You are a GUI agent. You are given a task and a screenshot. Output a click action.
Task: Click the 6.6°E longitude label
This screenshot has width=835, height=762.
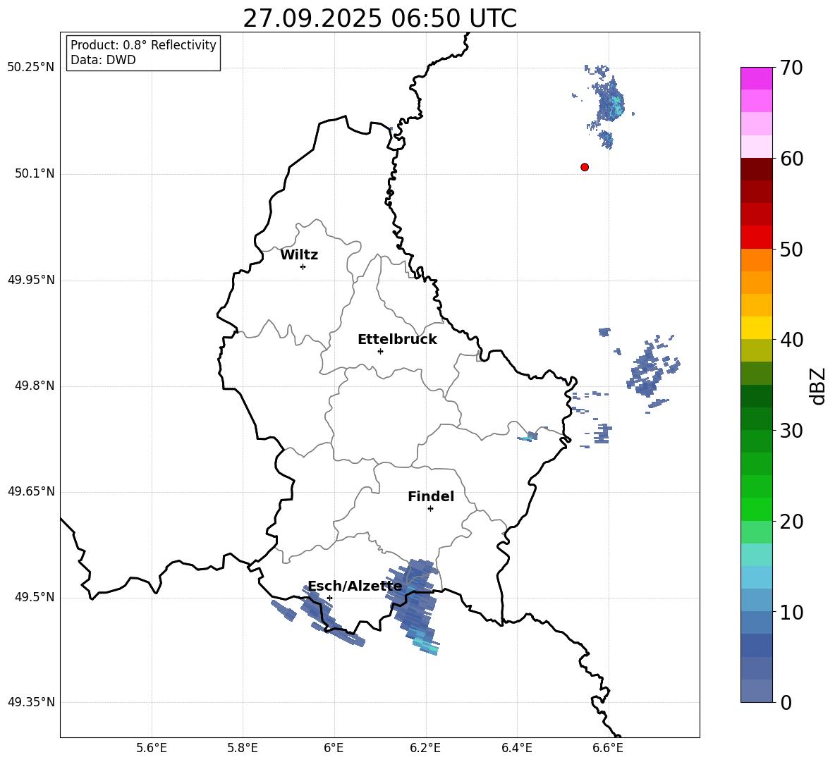pyautogui.click(x=608, y=748)
